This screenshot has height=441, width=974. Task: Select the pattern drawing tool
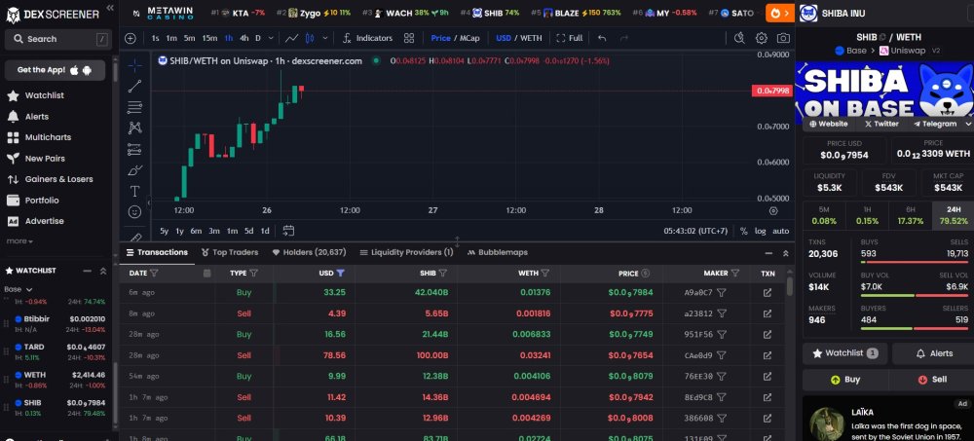pos(134,128)
